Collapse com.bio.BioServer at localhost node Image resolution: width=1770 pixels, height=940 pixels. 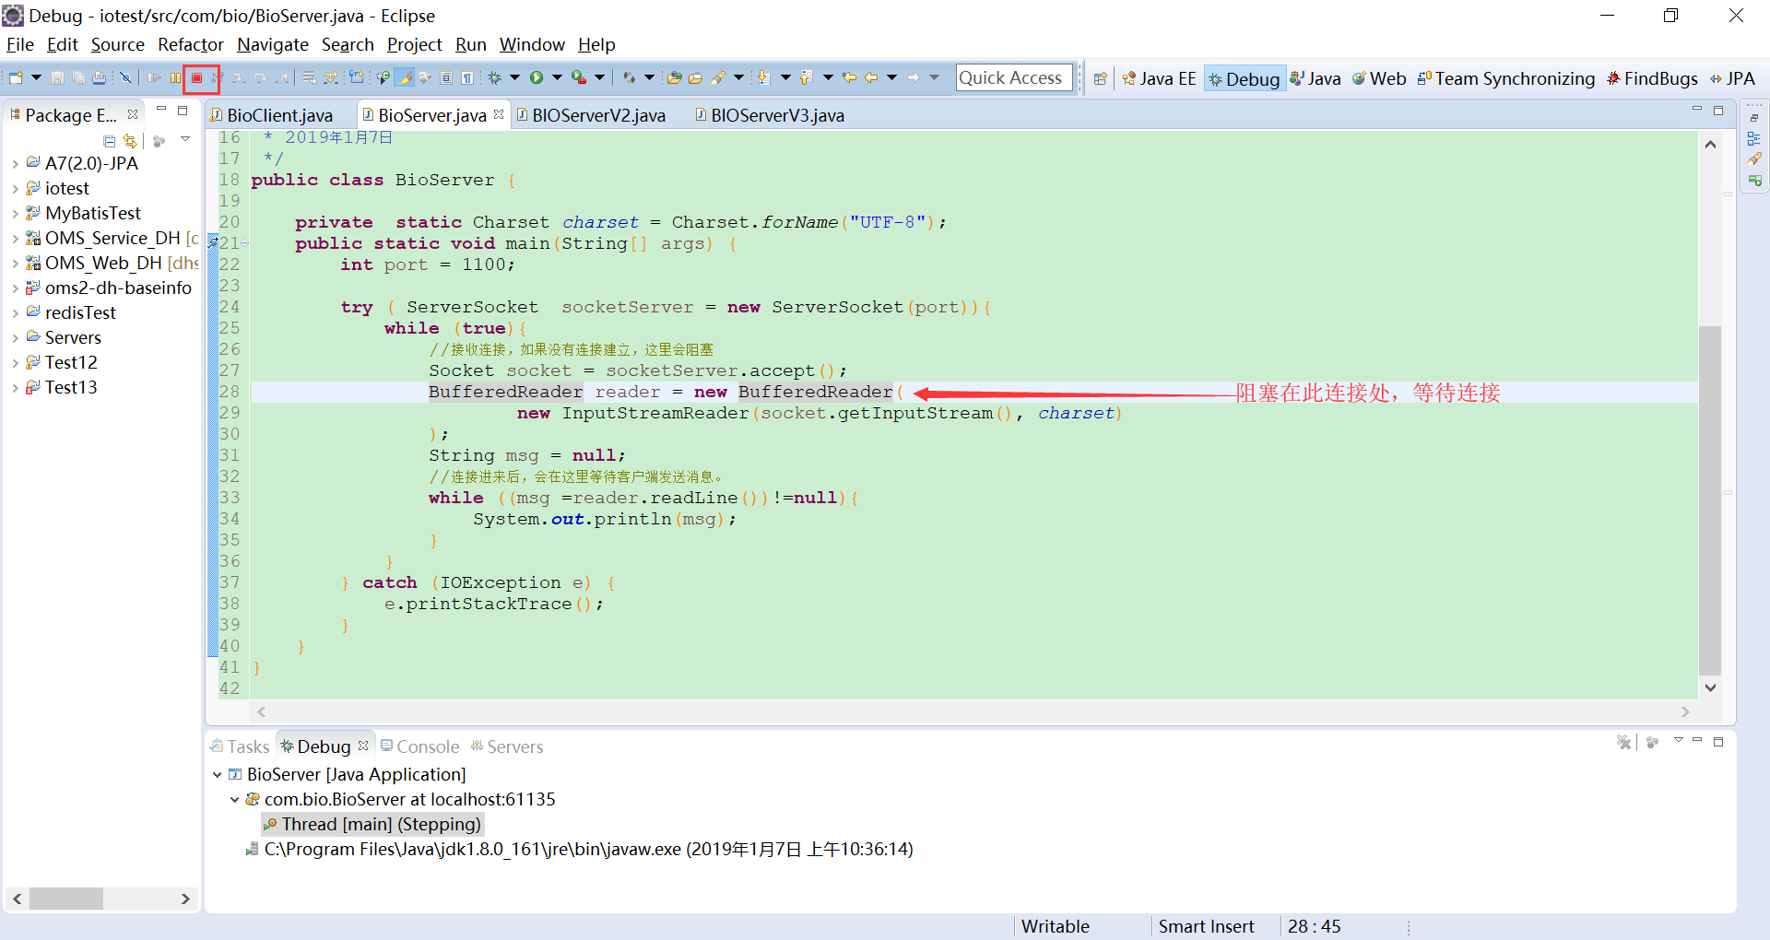coord(235,800)
